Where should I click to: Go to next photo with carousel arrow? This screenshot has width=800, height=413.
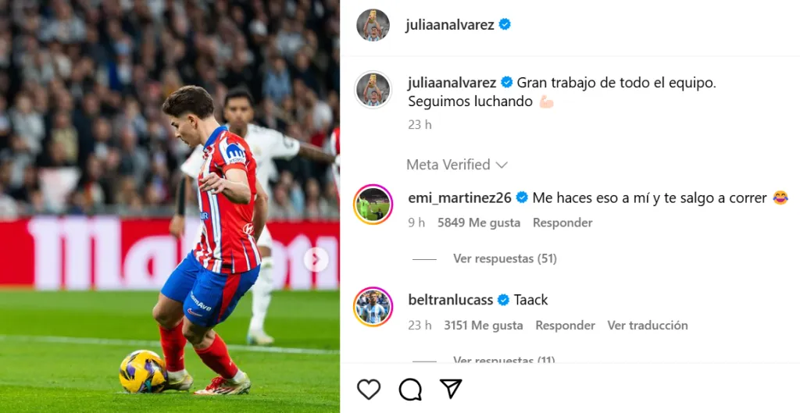click(x=316, y=259)
